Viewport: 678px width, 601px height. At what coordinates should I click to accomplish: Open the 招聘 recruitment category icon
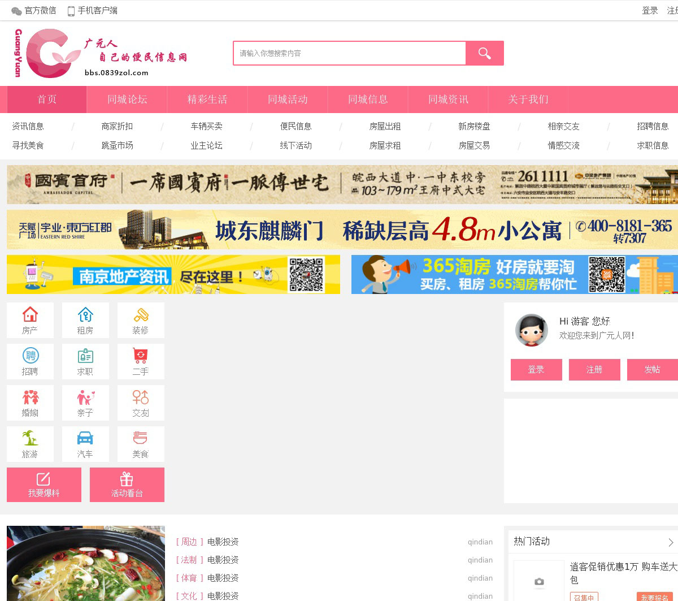pos(30,361)
